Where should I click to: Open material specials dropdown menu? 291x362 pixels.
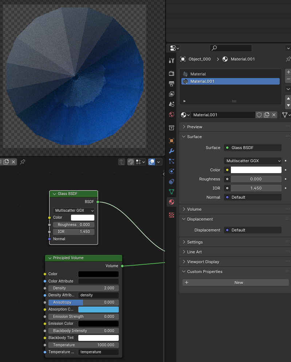click(288, 89)
